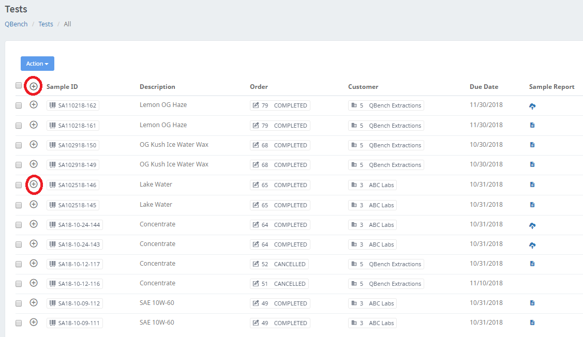Image resolution: width=583 pixels, height=337 pixels.
Task: Expand the row for sample SA102518-146
Action: (34, 184)
